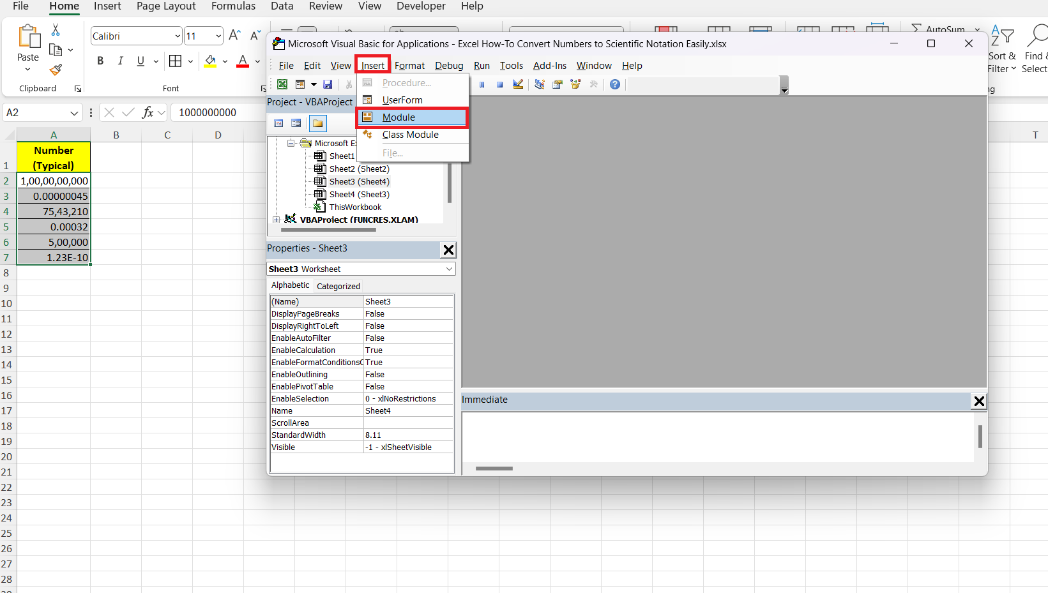The width and height of the screenshot is (1048, 593).
Task: Click the Copy icon in Excel ribbon
Action: pyautogui.click(x=56, y=50)
